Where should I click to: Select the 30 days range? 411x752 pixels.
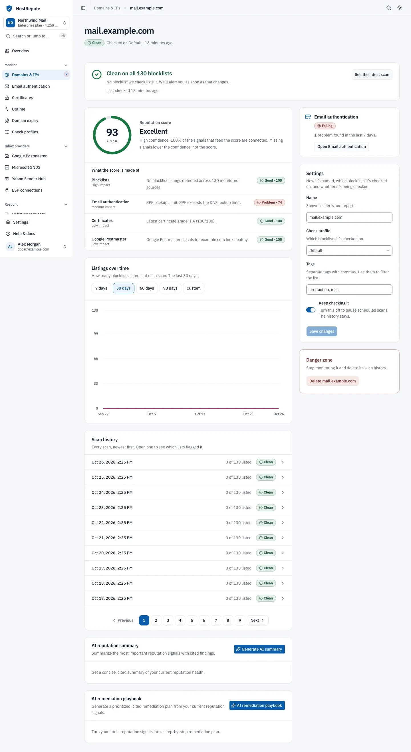coord(123,288)
